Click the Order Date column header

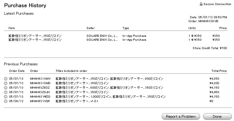[17, 71]
